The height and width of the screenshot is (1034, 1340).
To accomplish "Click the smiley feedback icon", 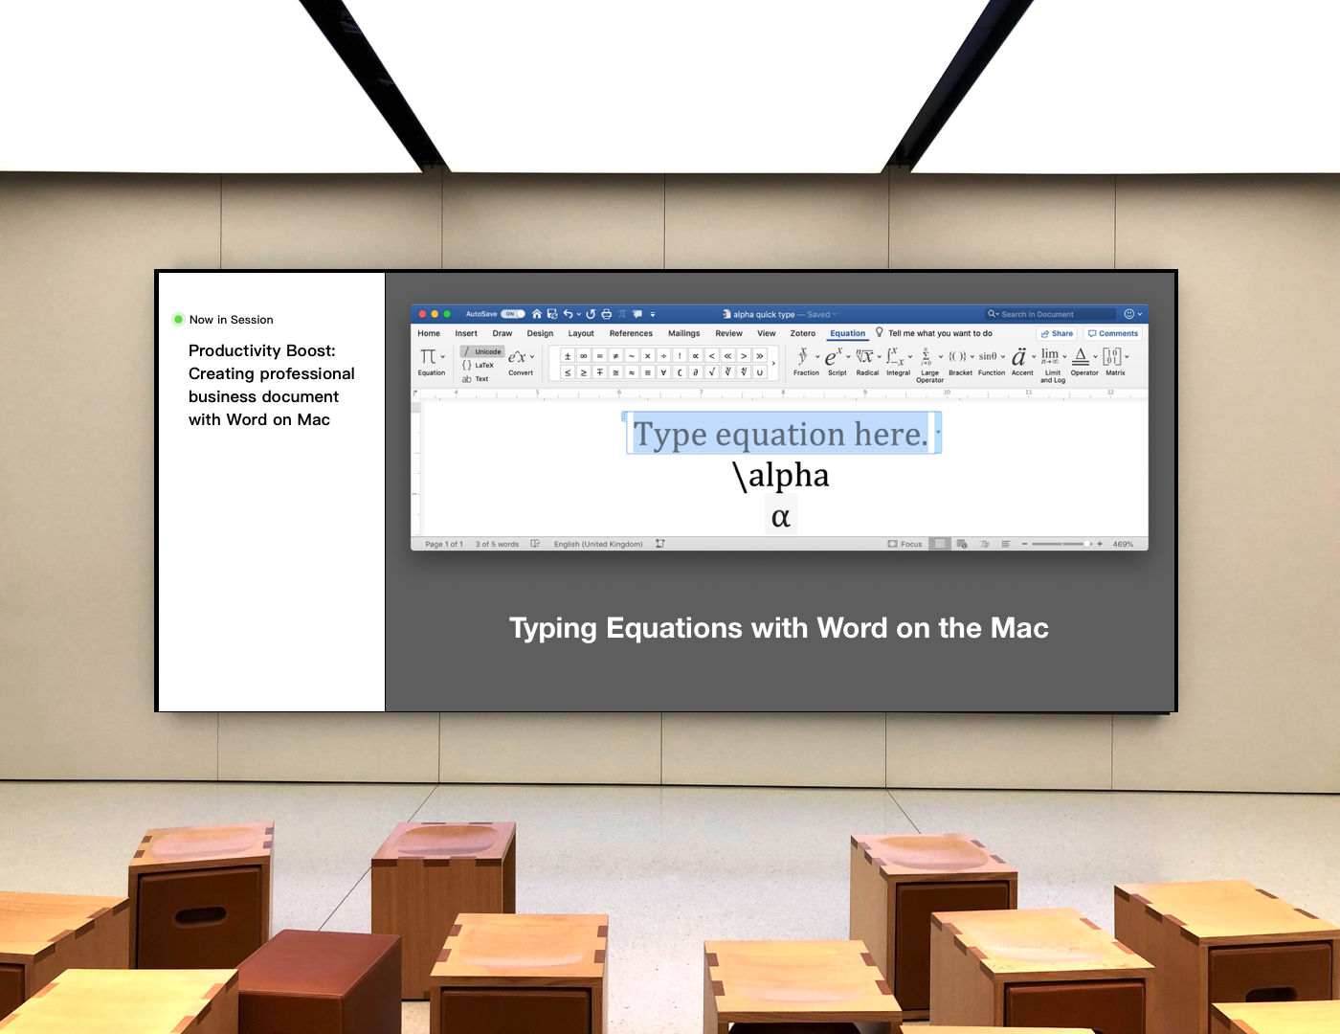I will (x=1129, y=314).
